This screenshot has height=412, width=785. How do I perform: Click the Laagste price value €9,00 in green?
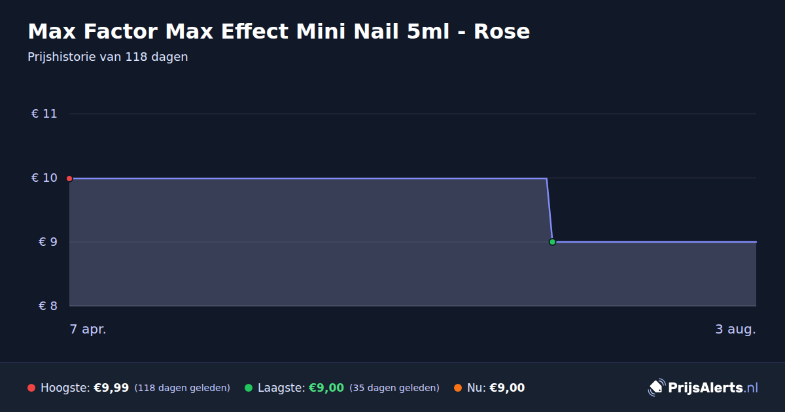coord(326,388)
